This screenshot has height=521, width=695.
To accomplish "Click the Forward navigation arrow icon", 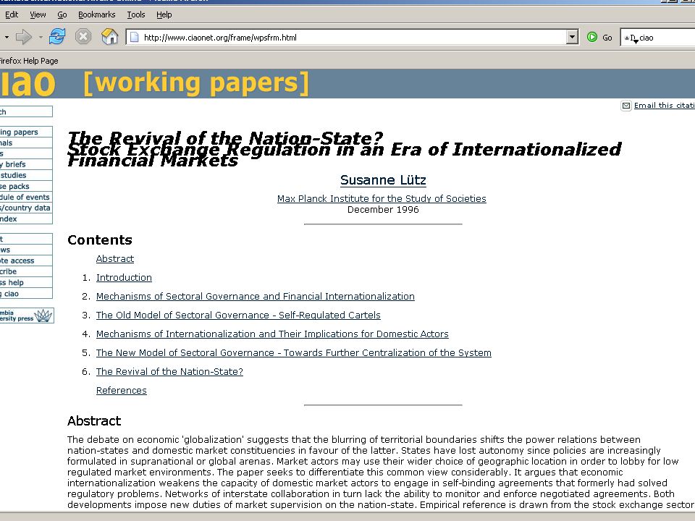I will tap(23, 37).
